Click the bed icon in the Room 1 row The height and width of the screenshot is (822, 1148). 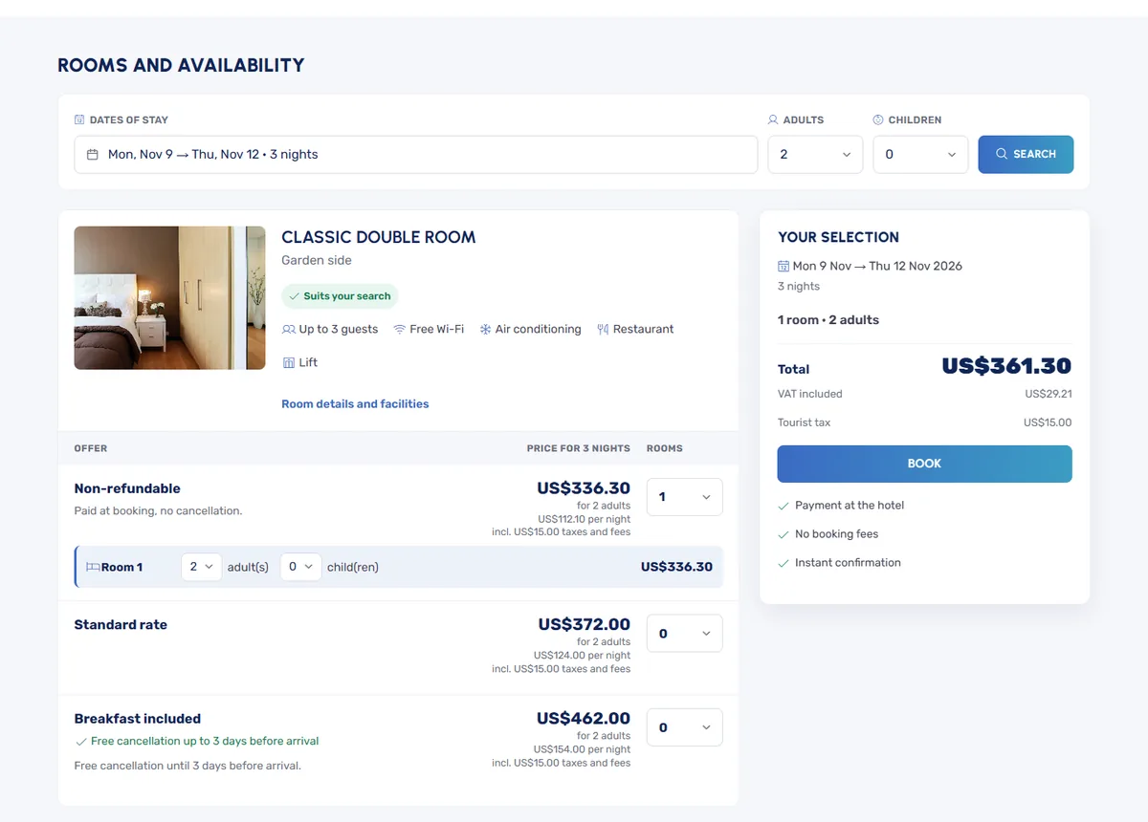[x=93, y=567]
